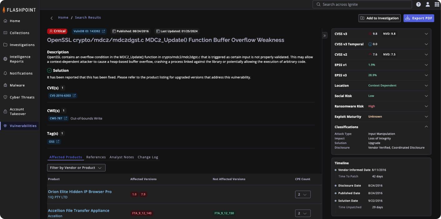Open external link icon on CWE-787
This screenshot has width=441, height=219.
tap(66, 118)
